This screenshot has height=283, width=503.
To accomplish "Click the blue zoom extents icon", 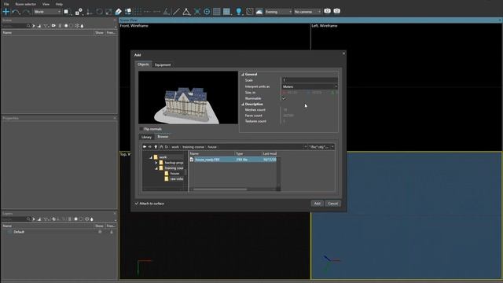I will 197,12.
